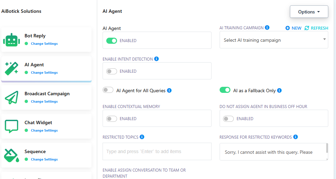Click the AiBotick Solutions heading

tap(21, 11)
